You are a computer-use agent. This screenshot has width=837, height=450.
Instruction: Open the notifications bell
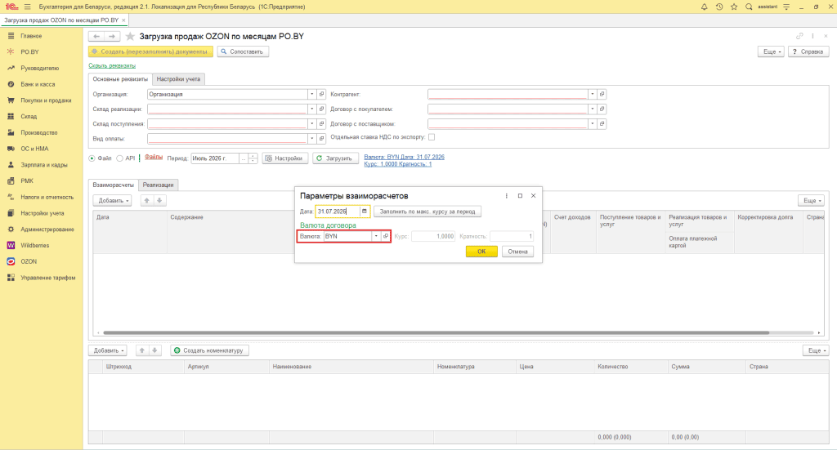pos(704,7)
